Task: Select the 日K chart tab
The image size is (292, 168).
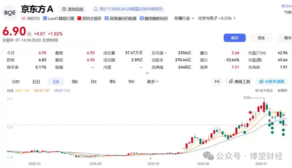Action: [56, 82]
